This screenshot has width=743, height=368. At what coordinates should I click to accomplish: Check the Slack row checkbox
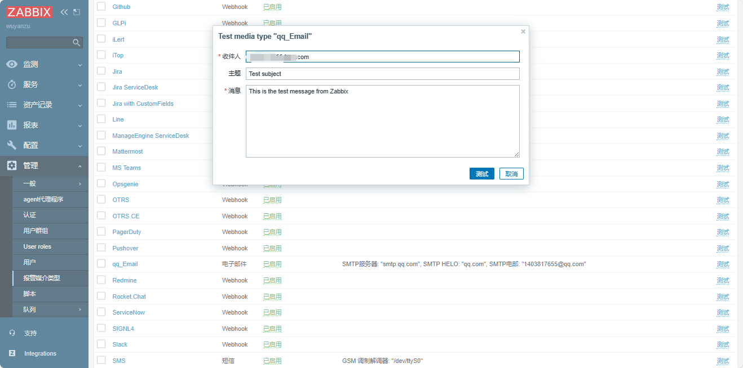click(101, 344)
